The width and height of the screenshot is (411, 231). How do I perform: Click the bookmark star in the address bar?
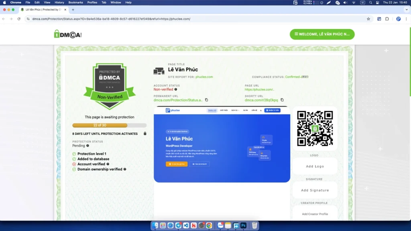pyautogui.click(x=368, y=18)
